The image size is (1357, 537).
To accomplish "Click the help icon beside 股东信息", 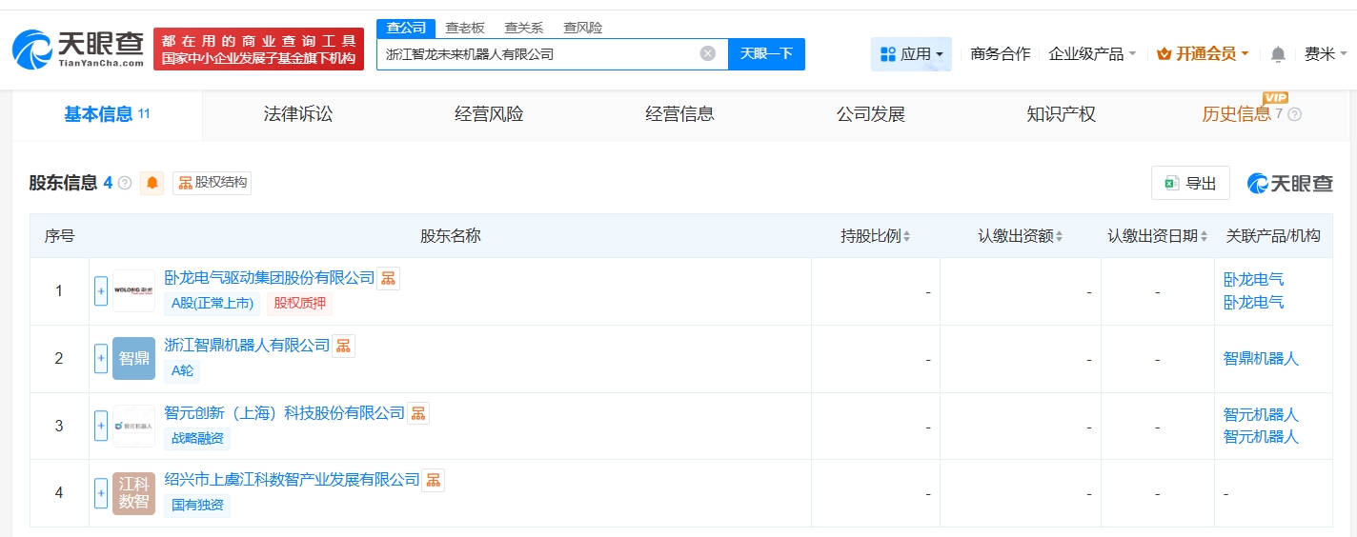I will 125,183.
